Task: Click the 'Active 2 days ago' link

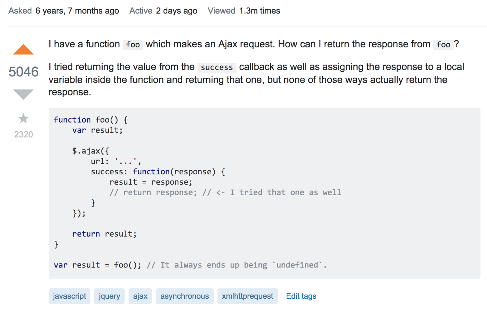Action: pos(163,10)
